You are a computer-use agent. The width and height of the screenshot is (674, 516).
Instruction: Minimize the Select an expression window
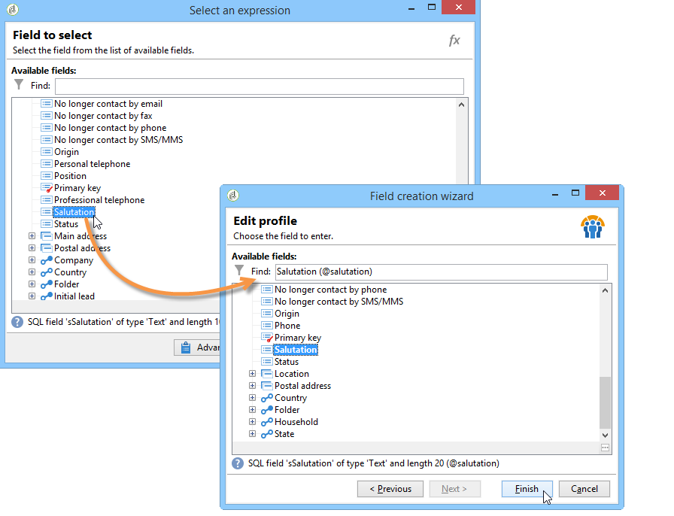[x=411, y=8]
